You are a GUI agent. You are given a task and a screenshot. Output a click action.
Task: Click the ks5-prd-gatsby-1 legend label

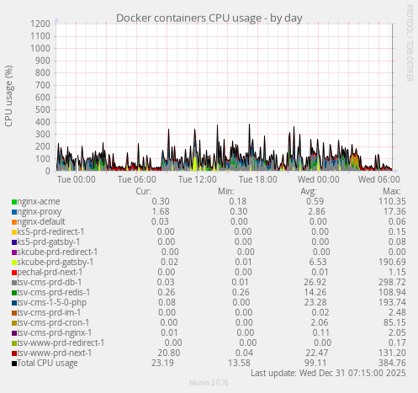(x=49, y=242)
